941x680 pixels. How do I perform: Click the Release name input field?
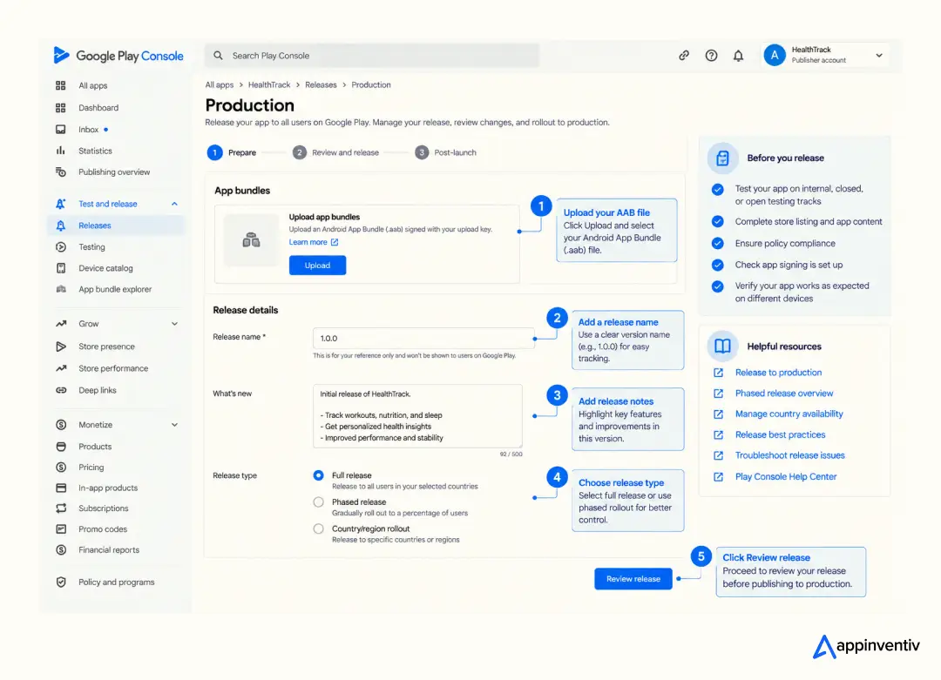(423, 338)
